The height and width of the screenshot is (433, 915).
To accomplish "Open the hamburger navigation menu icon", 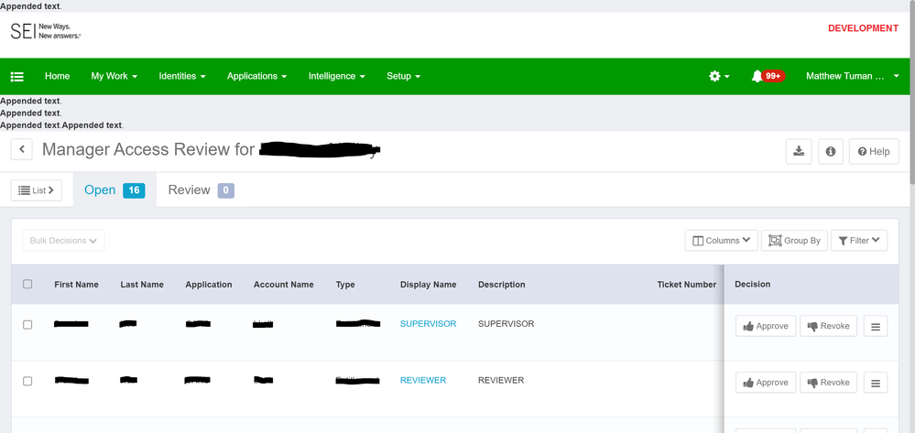I will click(17, 77).
